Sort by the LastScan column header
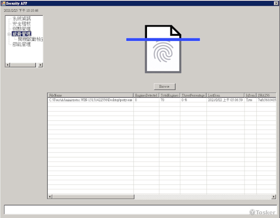 click(225, 95)
